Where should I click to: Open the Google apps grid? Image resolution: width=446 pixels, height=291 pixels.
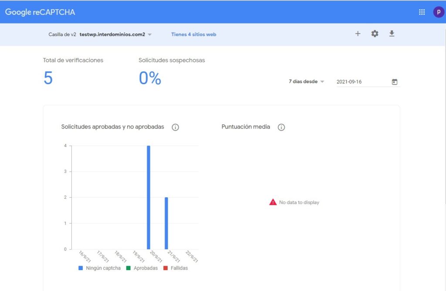[x=422, y=12]
